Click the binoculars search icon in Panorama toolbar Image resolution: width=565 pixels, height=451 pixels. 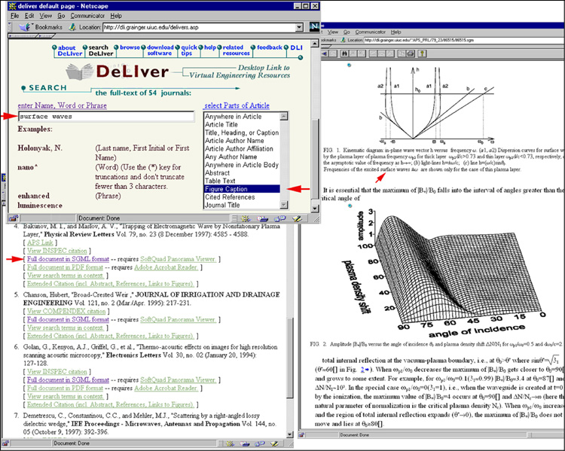[x=344, y=53]
